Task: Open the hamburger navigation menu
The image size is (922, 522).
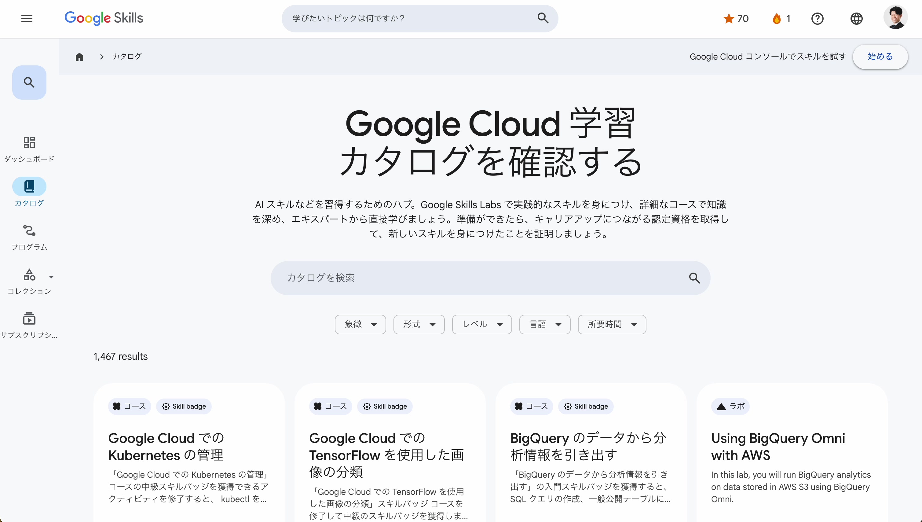Action: coord(27,18)
